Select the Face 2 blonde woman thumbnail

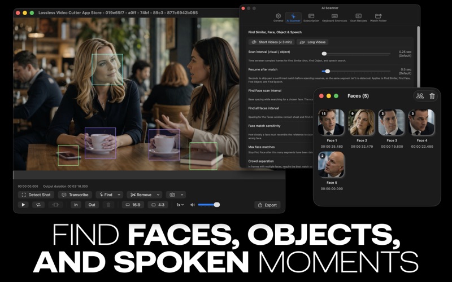(x=362, y=122)
